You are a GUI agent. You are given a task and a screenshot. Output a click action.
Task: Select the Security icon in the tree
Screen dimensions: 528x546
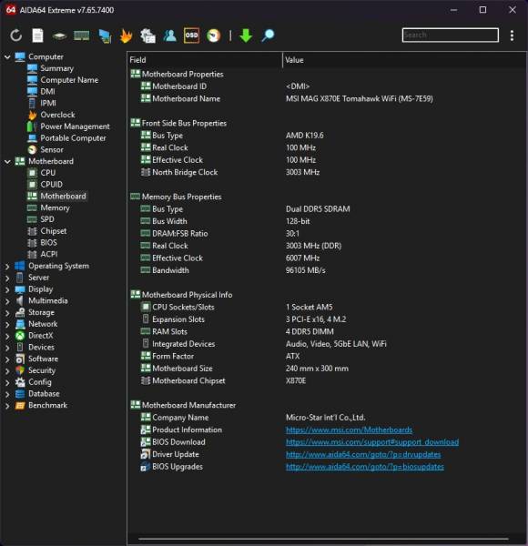pos(20,370)
